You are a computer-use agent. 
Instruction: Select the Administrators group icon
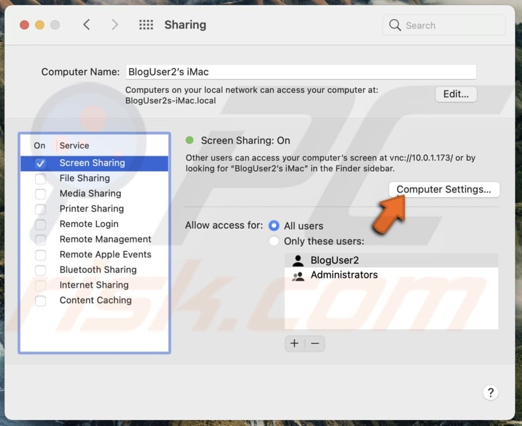pyautogui.click(x=298, y=276)
